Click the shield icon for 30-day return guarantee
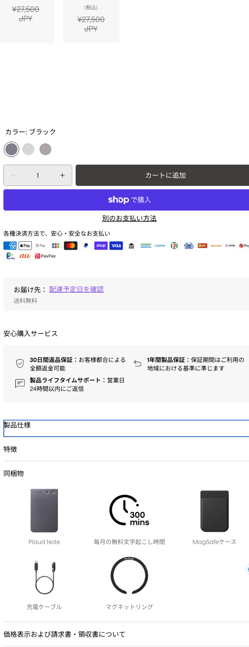 coord(20,363)
